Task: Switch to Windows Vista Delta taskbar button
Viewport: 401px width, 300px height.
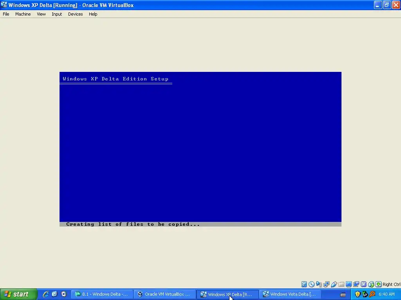Action: (290, 294)
